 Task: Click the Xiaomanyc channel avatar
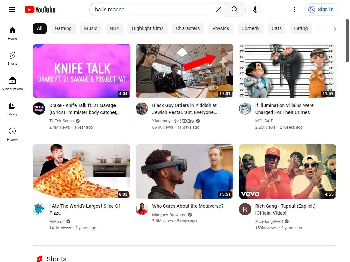click(142, 108)
